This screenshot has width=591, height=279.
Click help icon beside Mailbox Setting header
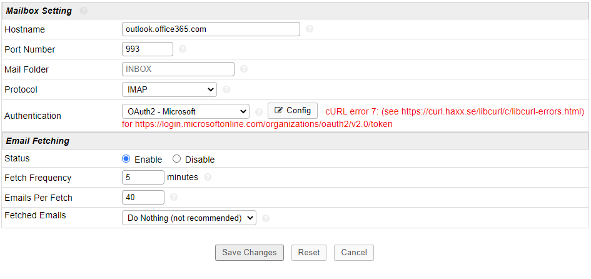click(84, 11)
